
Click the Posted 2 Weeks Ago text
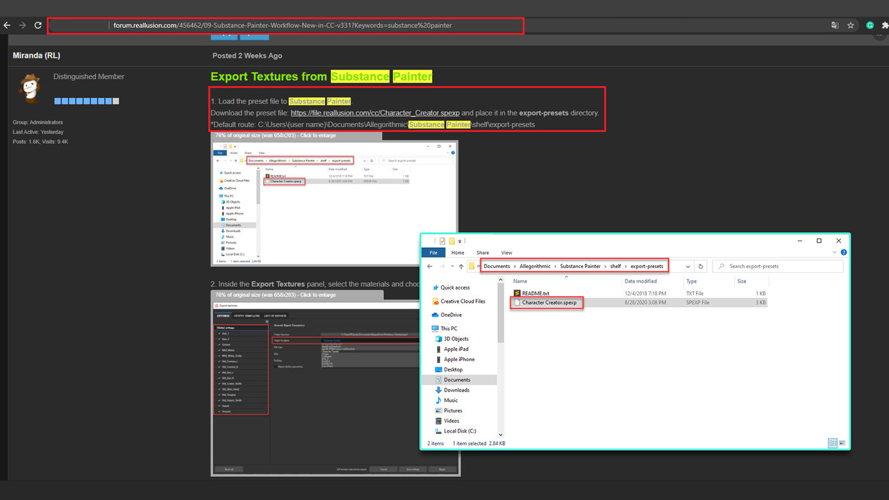click(x=247, y=56)
